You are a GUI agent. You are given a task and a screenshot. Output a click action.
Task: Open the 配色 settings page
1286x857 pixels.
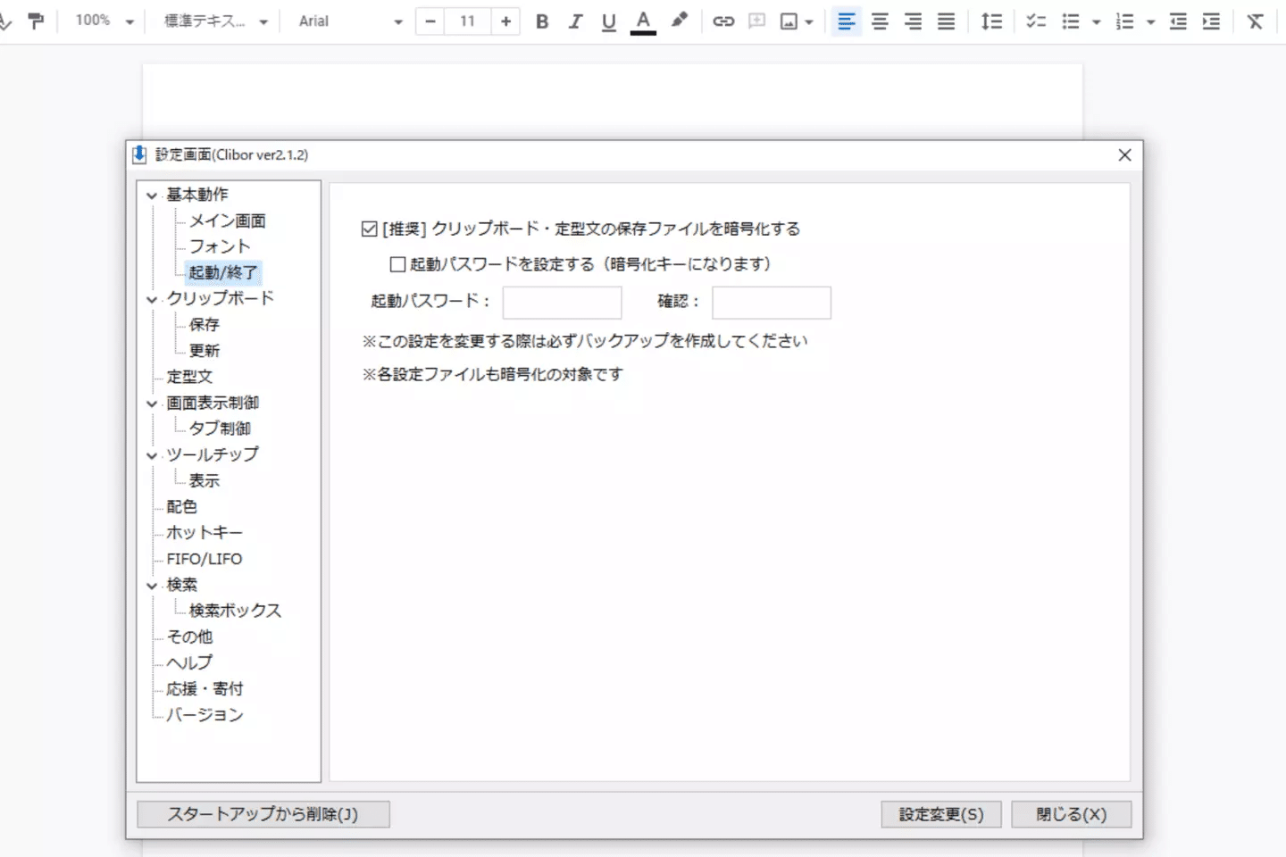182,507
